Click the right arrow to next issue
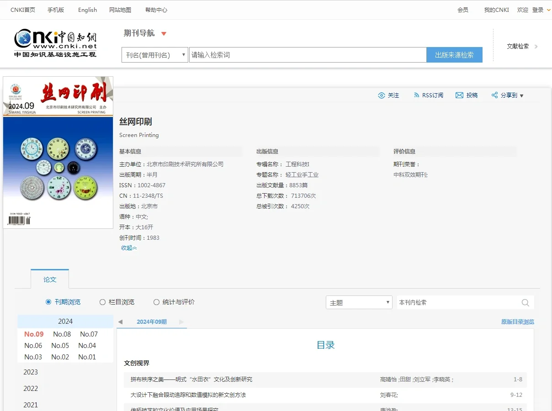This screenshot has width=552, height=411. 182,321
